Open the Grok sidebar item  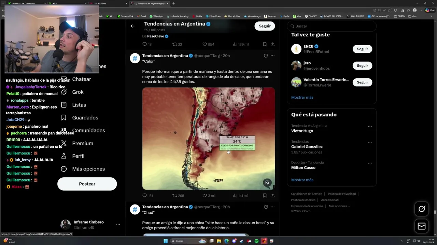(72, 92)
